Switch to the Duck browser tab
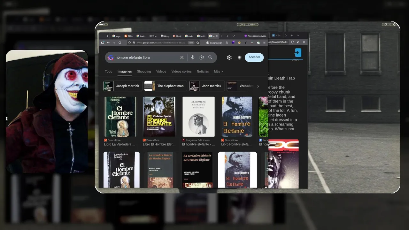This screenshot has height=230, width=409. 177,36
